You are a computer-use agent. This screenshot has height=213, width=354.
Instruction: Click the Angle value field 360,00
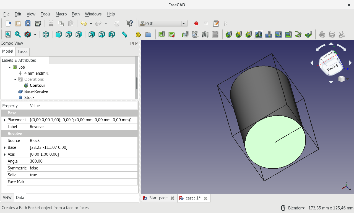tap(83, 161)
